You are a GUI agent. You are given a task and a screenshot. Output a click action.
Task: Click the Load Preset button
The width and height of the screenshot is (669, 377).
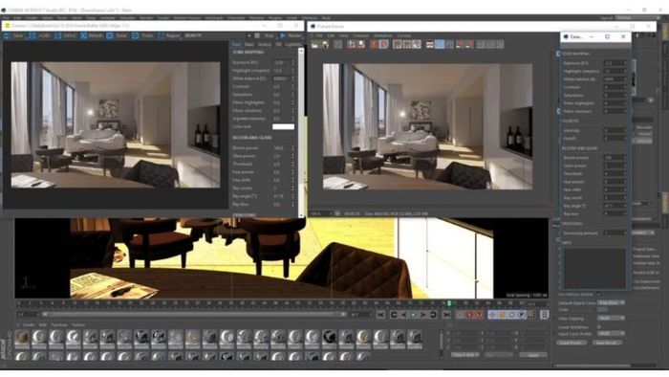[x=572, y=343]
